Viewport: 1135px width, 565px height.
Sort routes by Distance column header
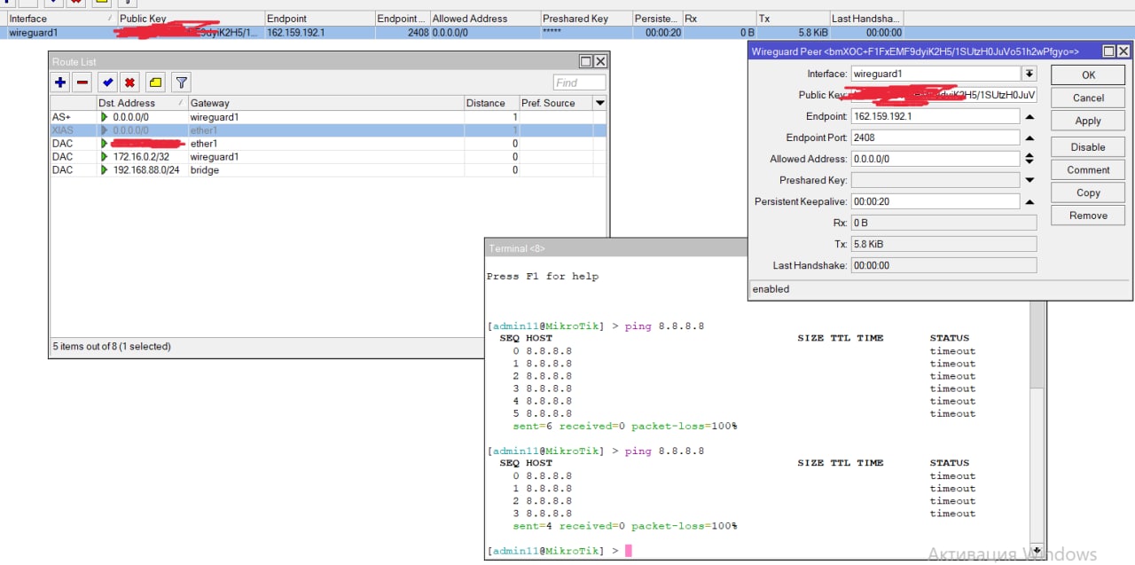(491, 103)
